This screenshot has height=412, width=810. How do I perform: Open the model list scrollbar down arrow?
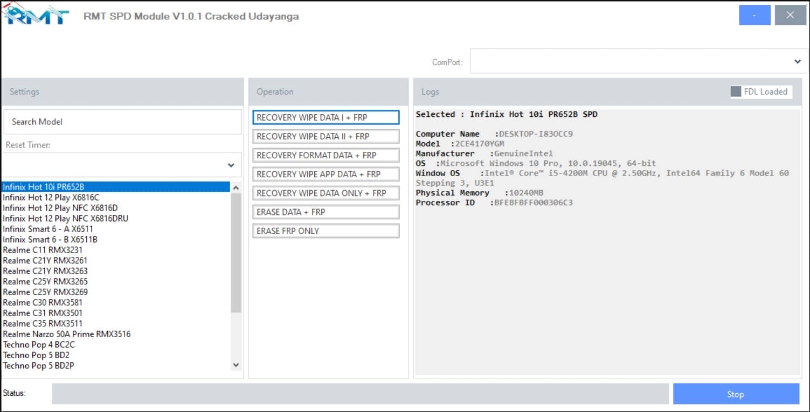[236, 365]
